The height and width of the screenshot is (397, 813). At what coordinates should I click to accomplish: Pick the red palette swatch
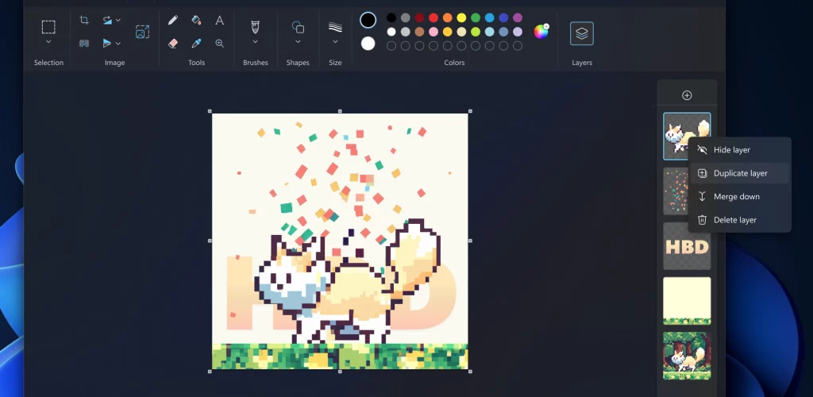coord(433,18)
